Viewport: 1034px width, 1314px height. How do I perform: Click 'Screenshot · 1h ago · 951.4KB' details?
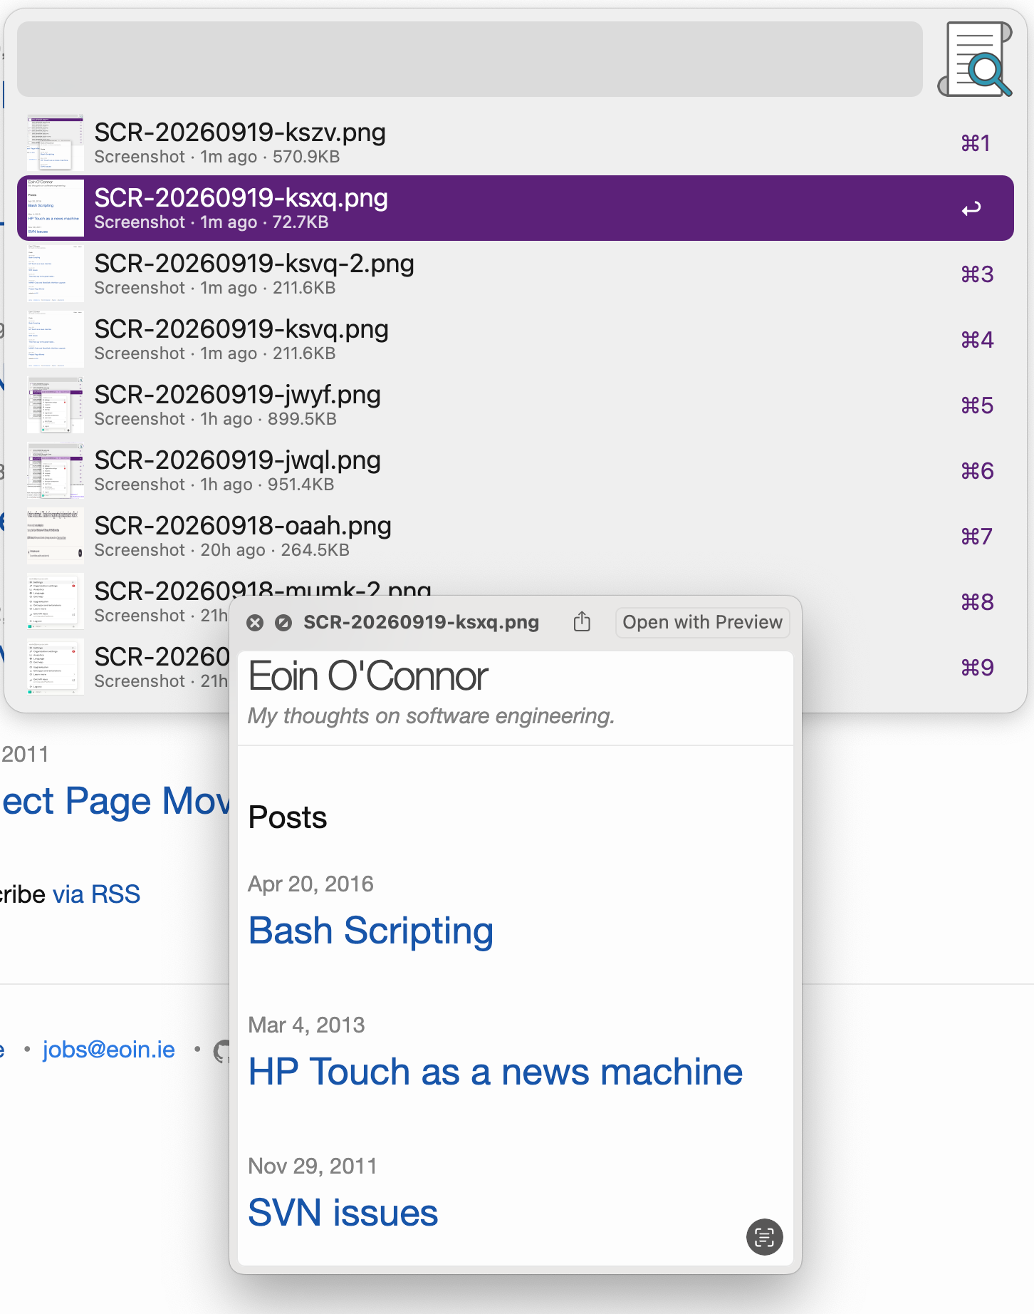[x=214, y=485]
